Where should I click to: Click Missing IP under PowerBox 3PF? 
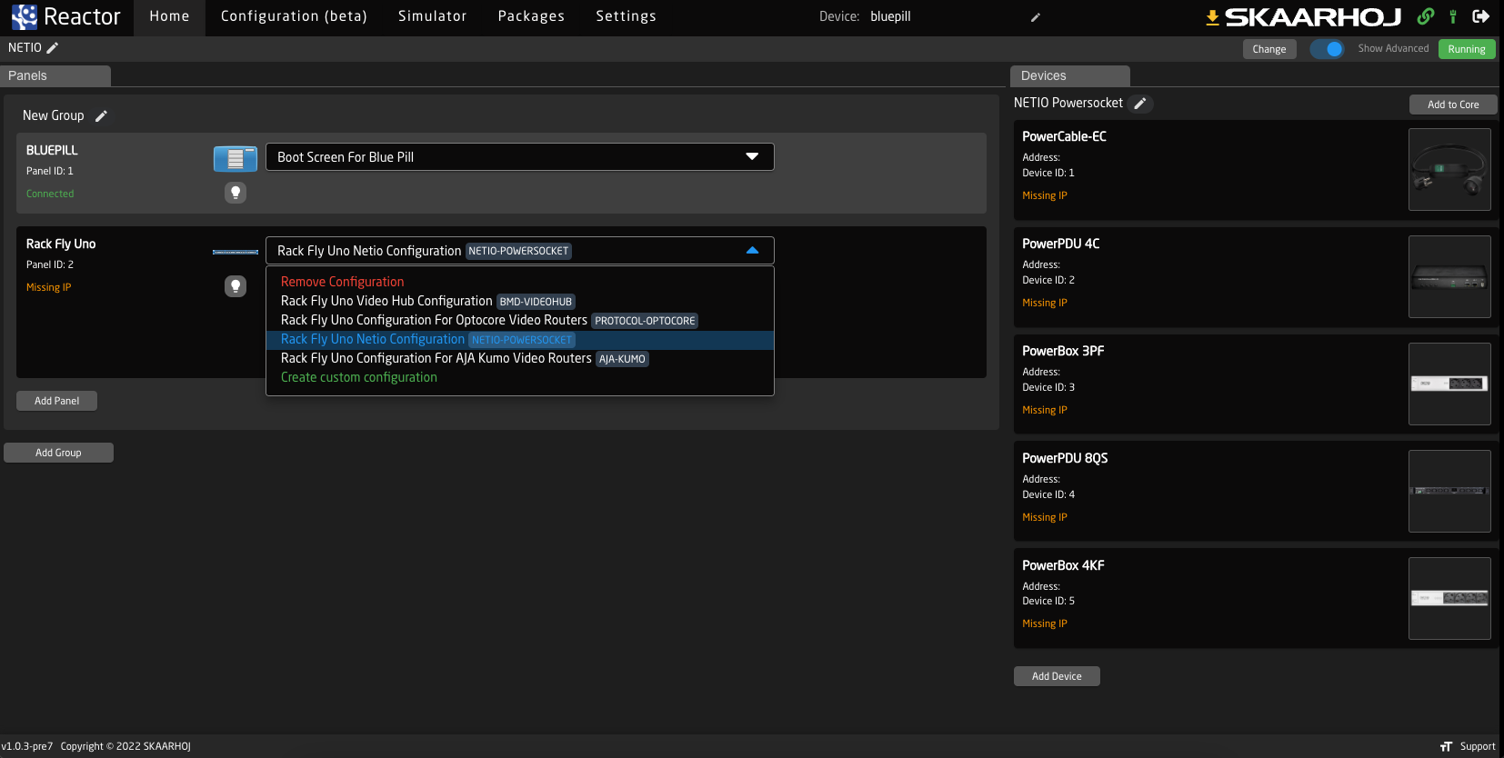coord(1045,410)
